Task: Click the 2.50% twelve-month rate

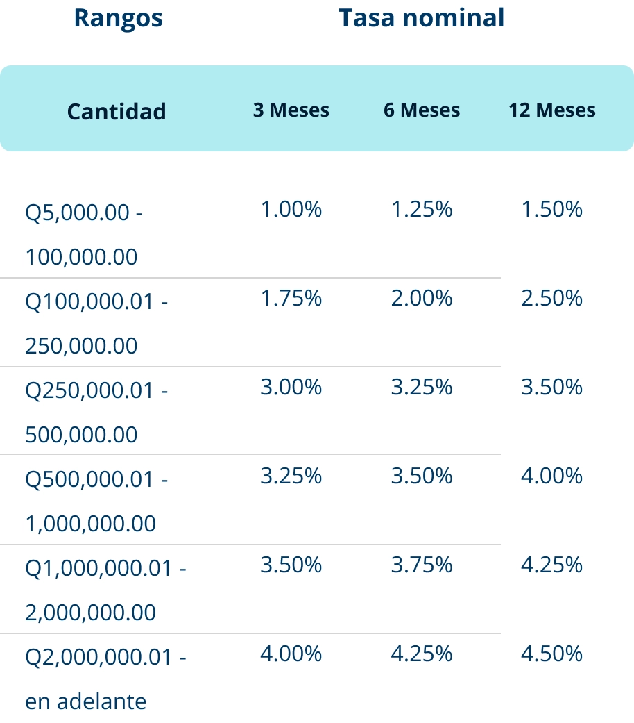Action: click(552, 299)
